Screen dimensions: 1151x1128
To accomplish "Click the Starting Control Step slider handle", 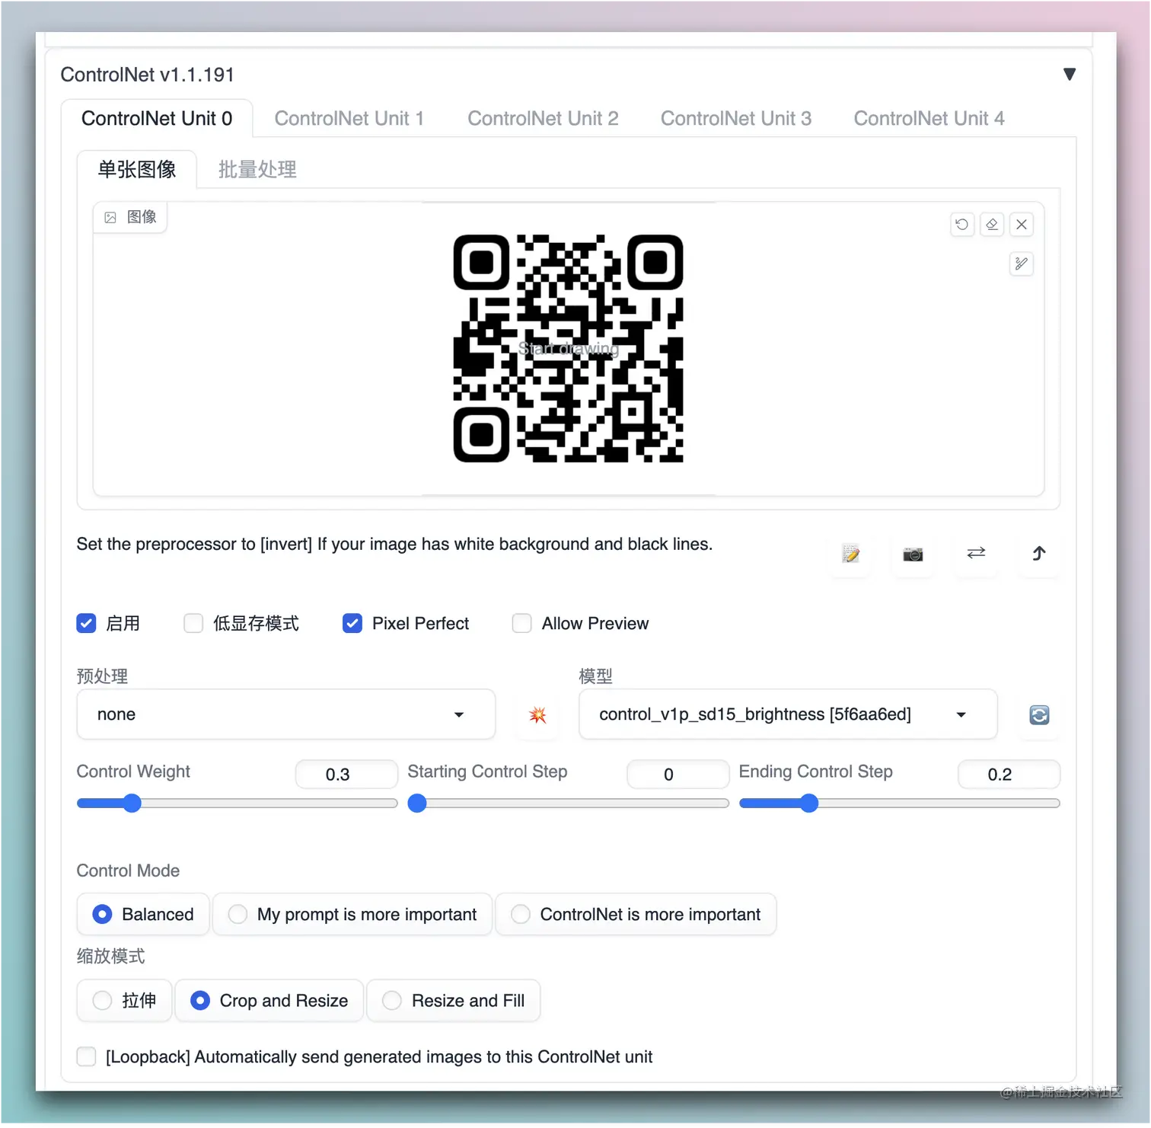I will [x=417, y=804].
